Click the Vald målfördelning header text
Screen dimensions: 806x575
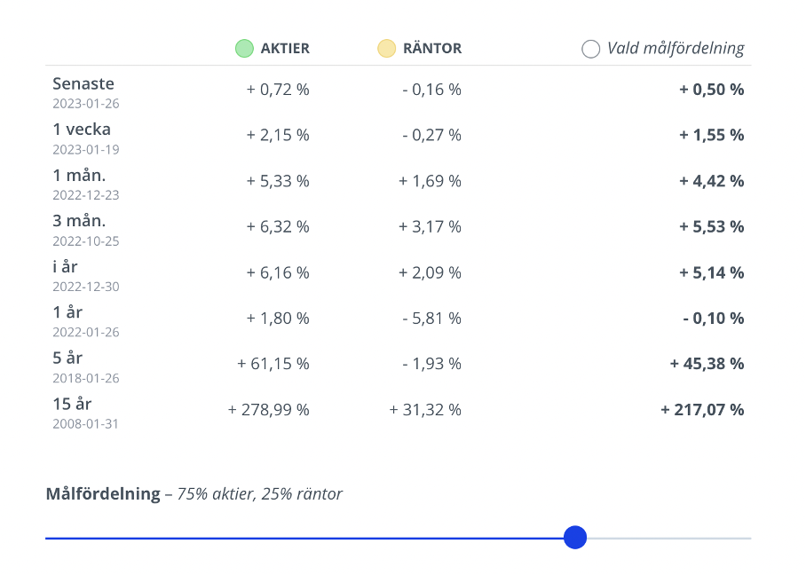[x=676, y=49]
